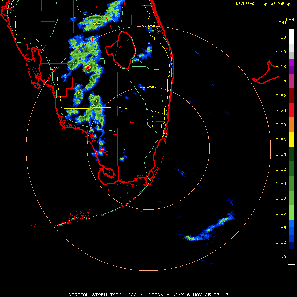Select the 0.96 legend value
This screenshot has height=297, width=297.
(x=281, y=213)
